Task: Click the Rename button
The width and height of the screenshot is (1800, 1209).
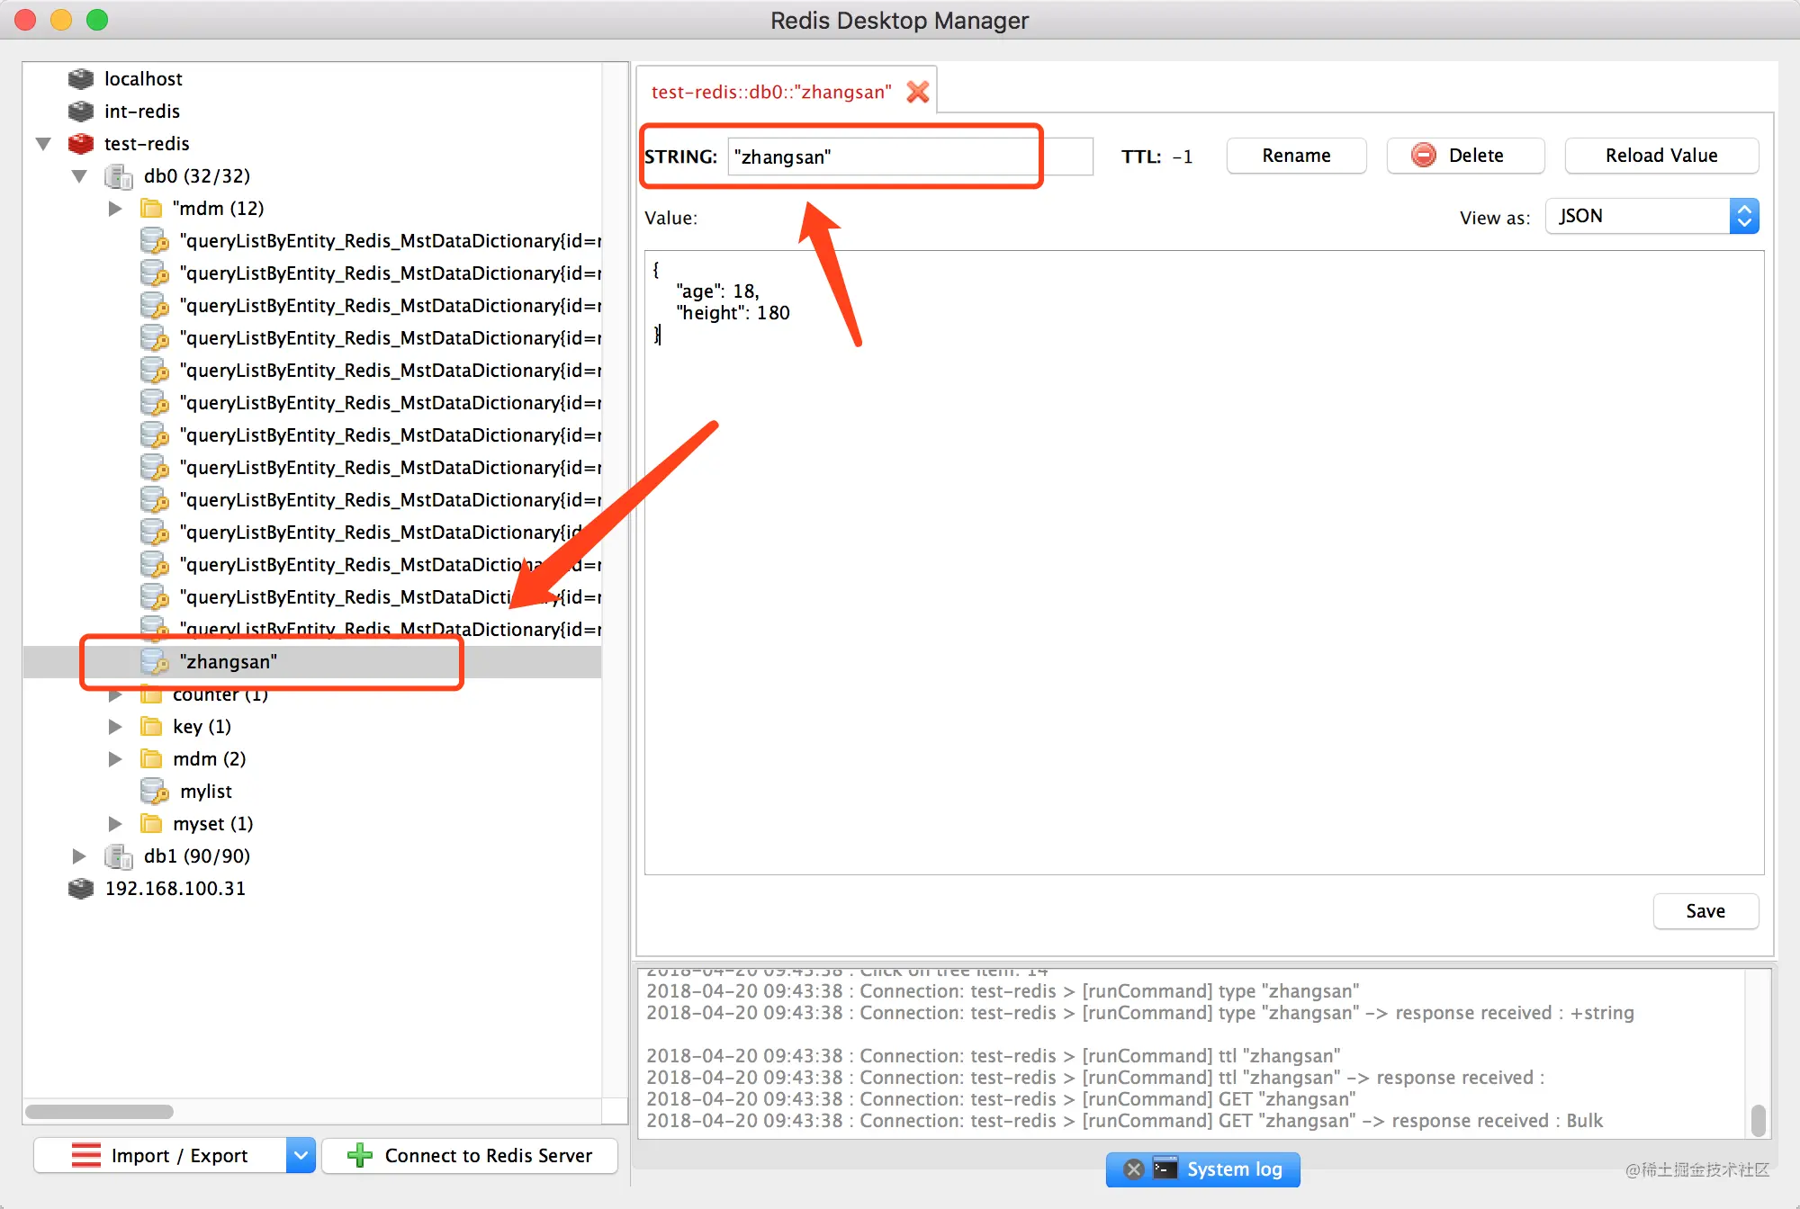Action: pyautogui.click(x=1296, y=156)
